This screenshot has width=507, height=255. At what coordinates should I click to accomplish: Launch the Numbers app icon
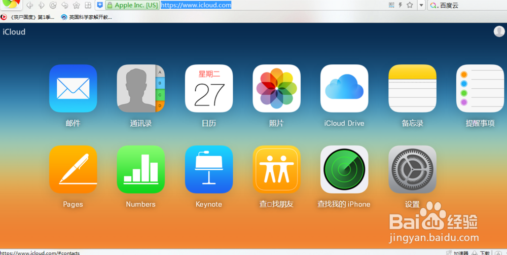[x=141, y=169]
